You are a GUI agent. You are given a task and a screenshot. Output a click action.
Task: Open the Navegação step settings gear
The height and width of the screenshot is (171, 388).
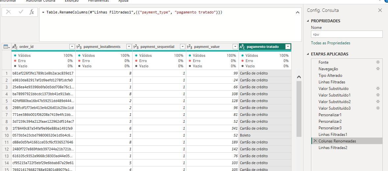pyautogui.click(x=378, y=69)
